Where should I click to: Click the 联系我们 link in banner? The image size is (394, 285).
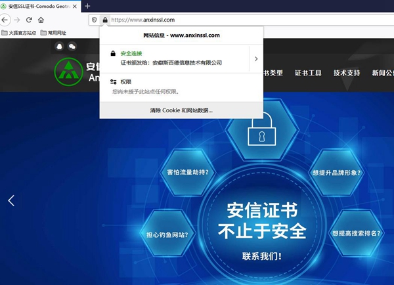click(x=261, y=256)
